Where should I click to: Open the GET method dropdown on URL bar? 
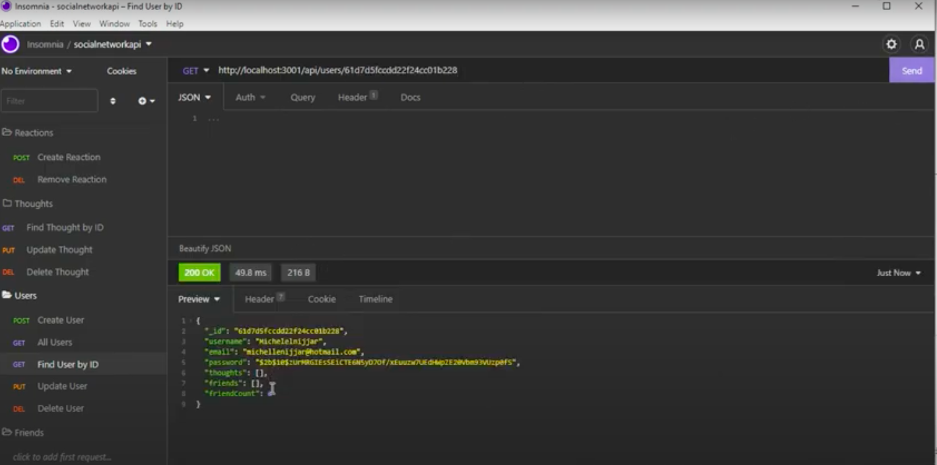pos(197,69)
